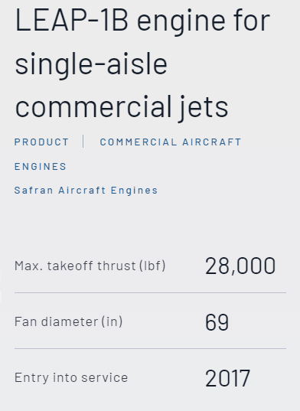The image size is (300, 411).
Task: Click the words engine for in the title
Action: [x=204, y=21]
